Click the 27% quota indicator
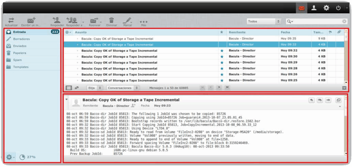Screen dimensions: 352x167 27,157
